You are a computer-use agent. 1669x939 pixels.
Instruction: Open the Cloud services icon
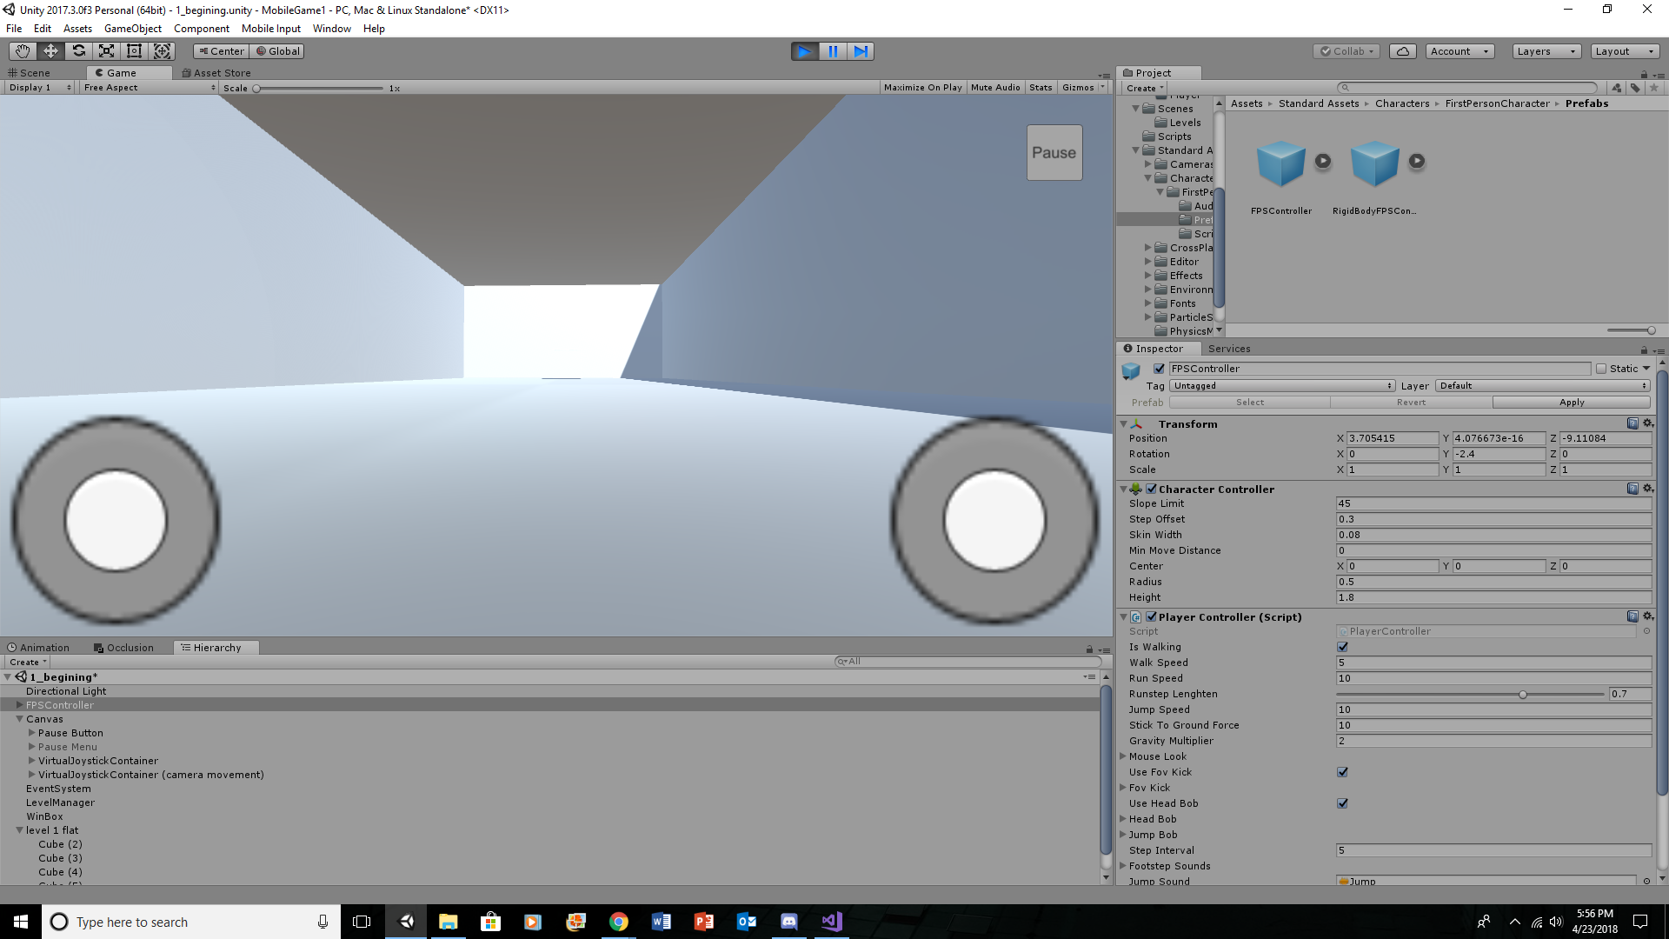1403,51
